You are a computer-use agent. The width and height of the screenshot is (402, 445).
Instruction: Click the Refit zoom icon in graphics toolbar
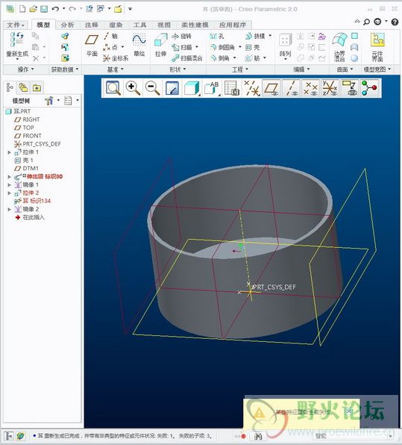pyautogui.click(x=113, y=87)
